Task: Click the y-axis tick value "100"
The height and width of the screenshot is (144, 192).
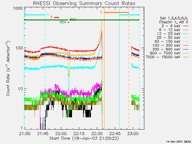Action: point(19,48)
